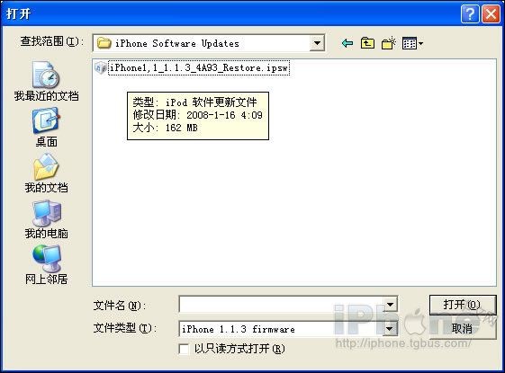This screenshot has width=505, height=373.
Task: Go to 桌面 desktop location
Action: click(46, 128)
